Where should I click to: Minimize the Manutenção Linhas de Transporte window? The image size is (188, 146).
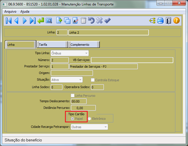[161, 3]
